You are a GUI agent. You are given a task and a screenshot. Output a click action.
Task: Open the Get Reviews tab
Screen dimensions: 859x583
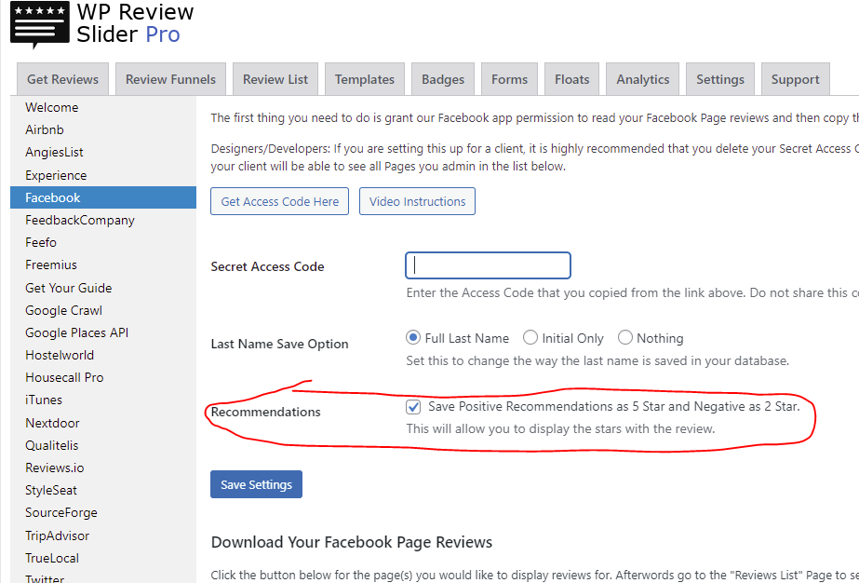tap(63, 79)
